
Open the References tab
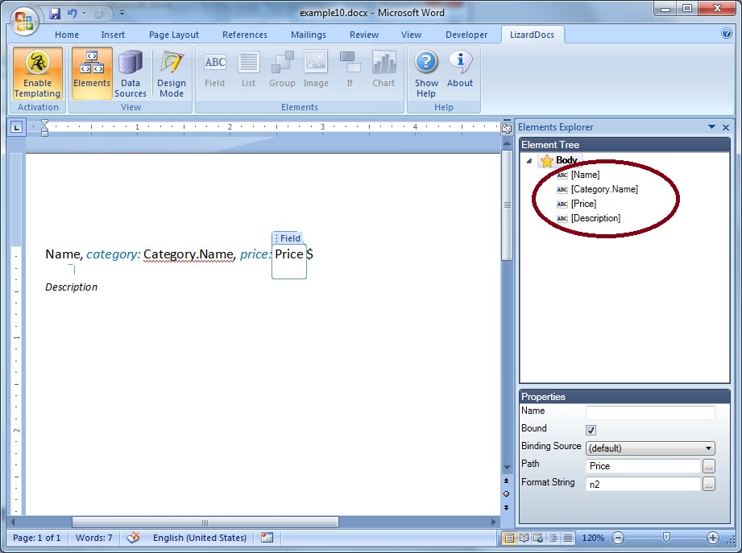pyautogui.click(x=245, y=35)
